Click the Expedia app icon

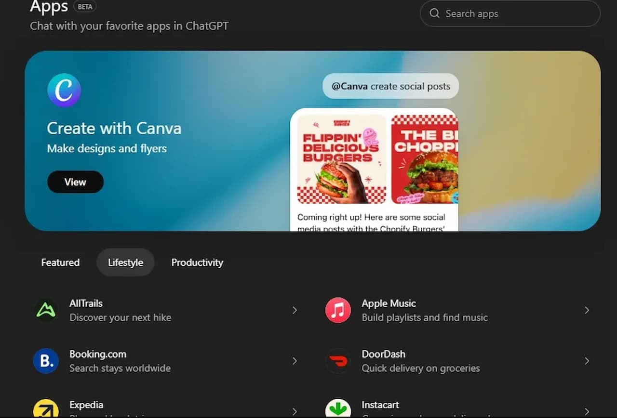46,409
